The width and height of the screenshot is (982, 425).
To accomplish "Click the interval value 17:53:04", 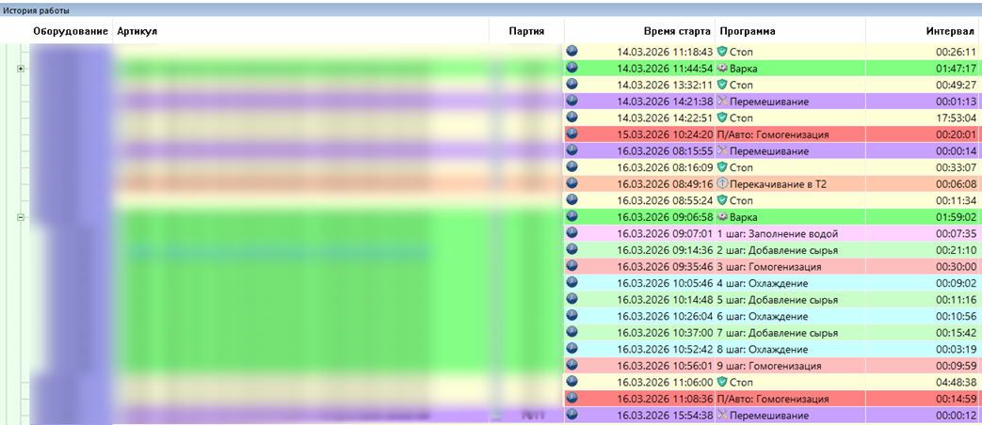I will pos(956,118).
